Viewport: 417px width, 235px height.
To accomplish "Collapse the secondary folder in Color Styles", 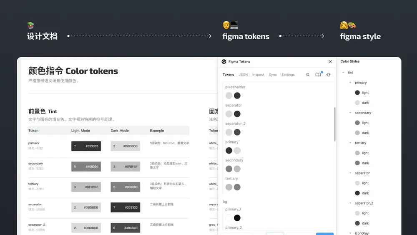I will coord(350,113).
